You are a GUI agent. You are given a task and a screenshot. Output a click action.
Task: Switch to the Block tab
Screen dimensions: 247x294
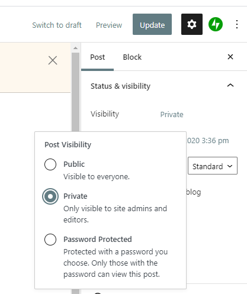[x=132, y=57]
